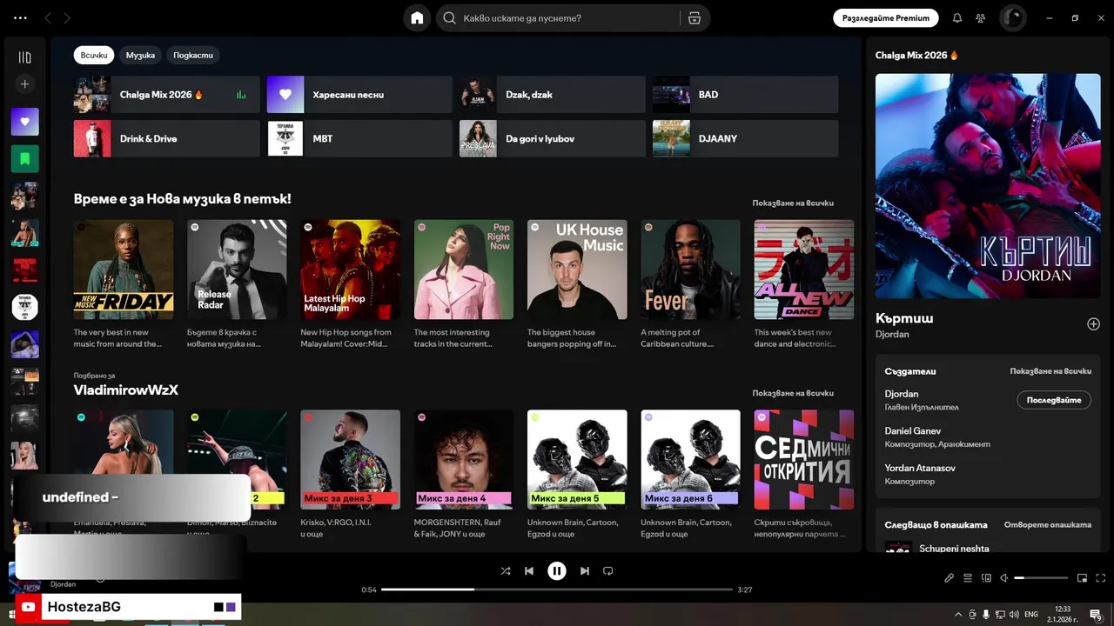Open the Browse icon in search bar
Screen dimensions: 1114x626
point(694,17)
